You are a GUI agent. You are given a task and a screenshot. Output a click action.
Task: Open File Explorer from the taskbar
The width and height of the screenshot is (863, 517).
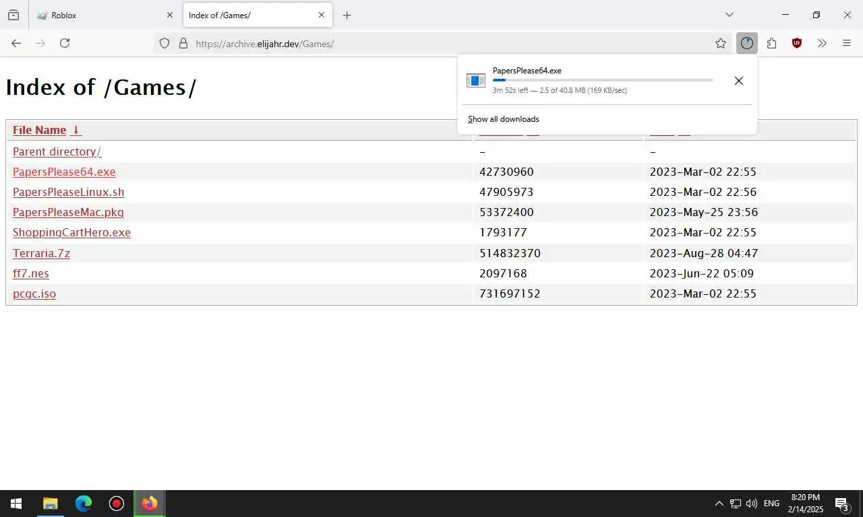(x=50, y=504)
